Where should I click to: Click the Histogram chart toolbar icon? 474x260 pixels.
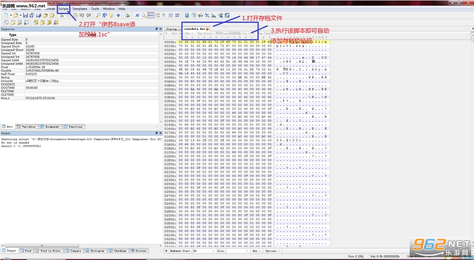coord(214,15)
